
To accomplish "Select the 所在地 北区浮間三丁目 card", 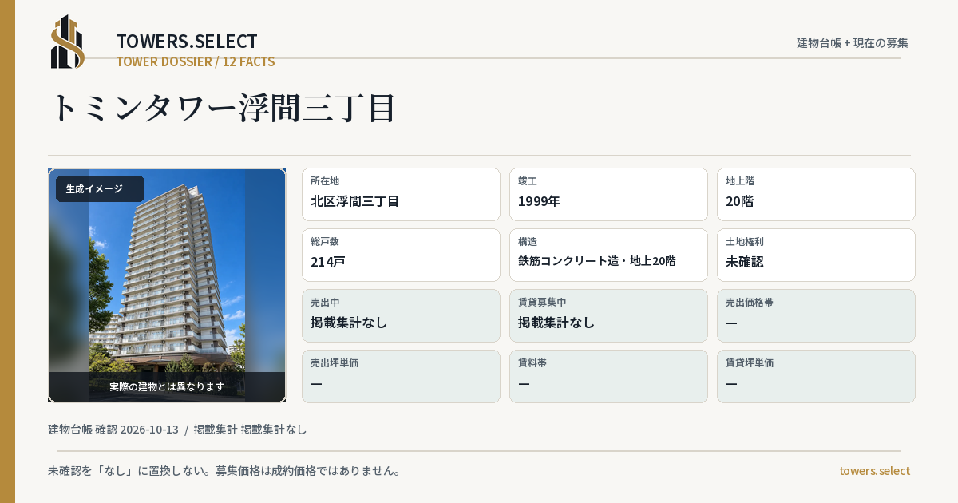I will (401, 194).
